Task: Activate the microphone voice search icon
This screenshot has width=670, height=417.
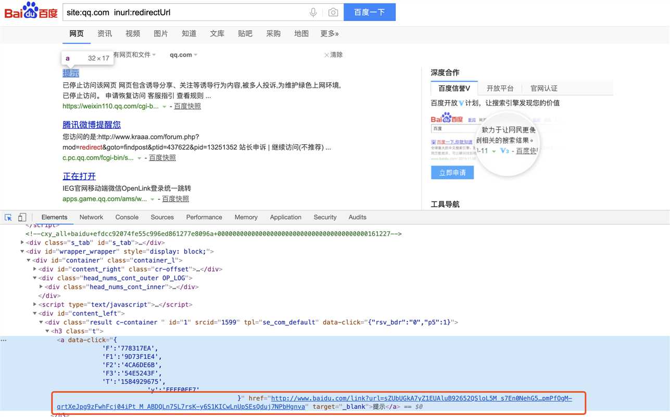Action: point(313,12)
